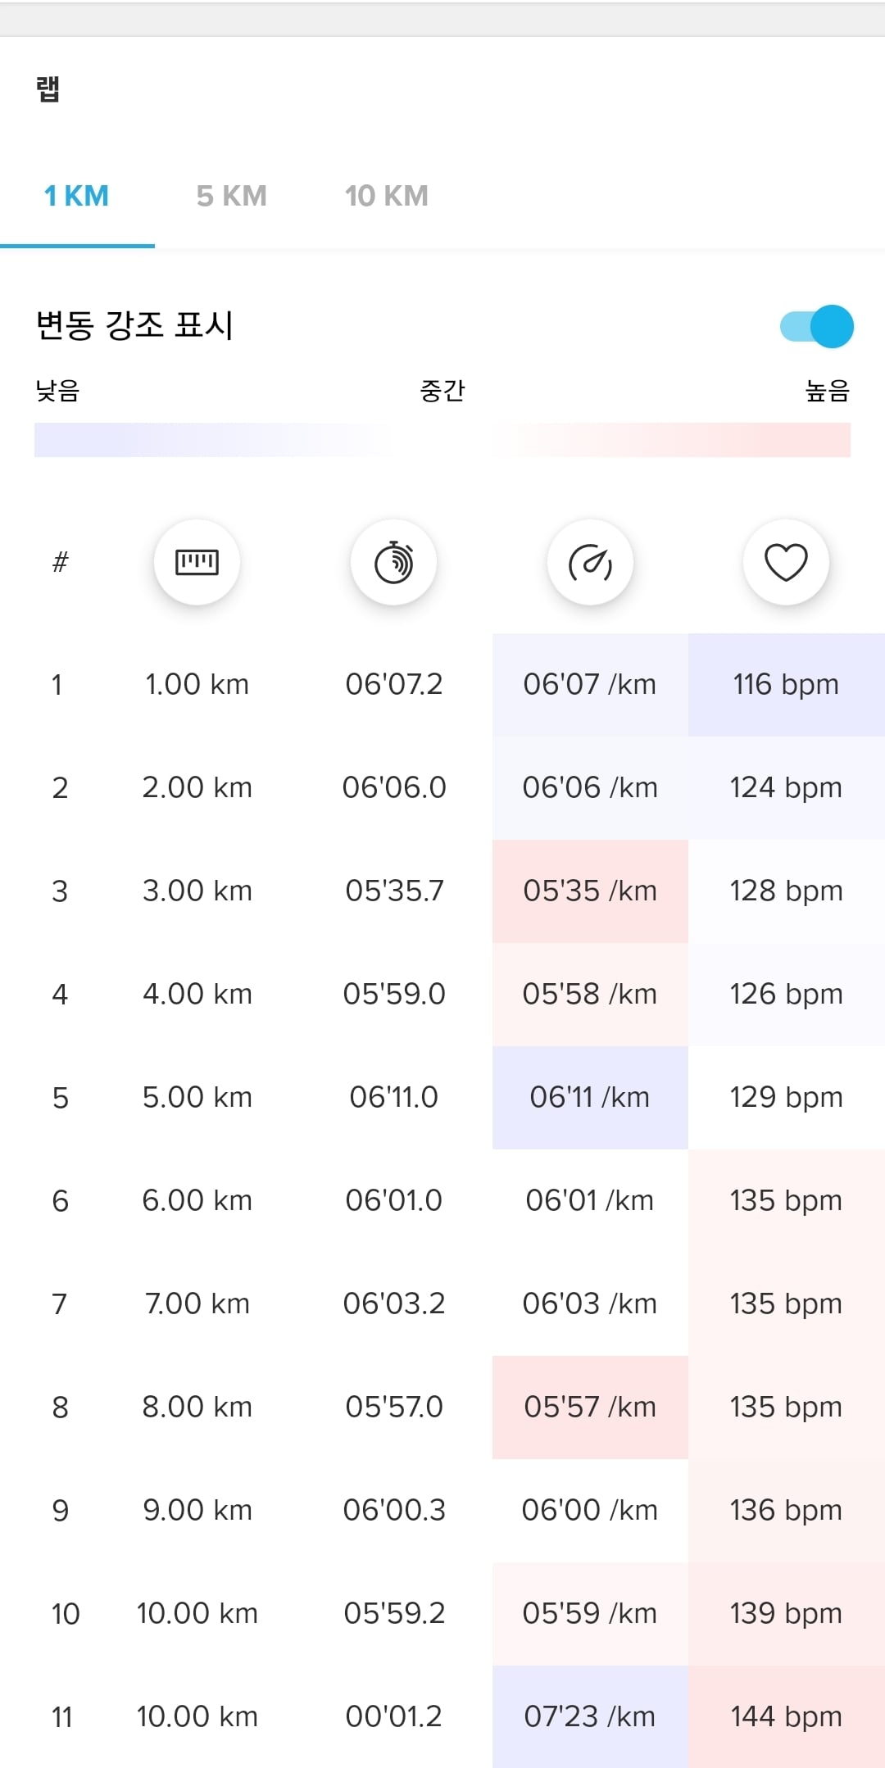
Task: Tap lap 5 pace 06'11 /km cell
Action: coord(590,1097)
